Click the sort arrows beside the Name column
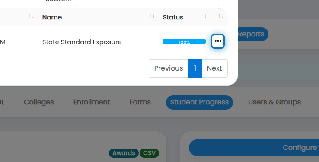This screenshot has height=162, width=319. coord(152,16)
